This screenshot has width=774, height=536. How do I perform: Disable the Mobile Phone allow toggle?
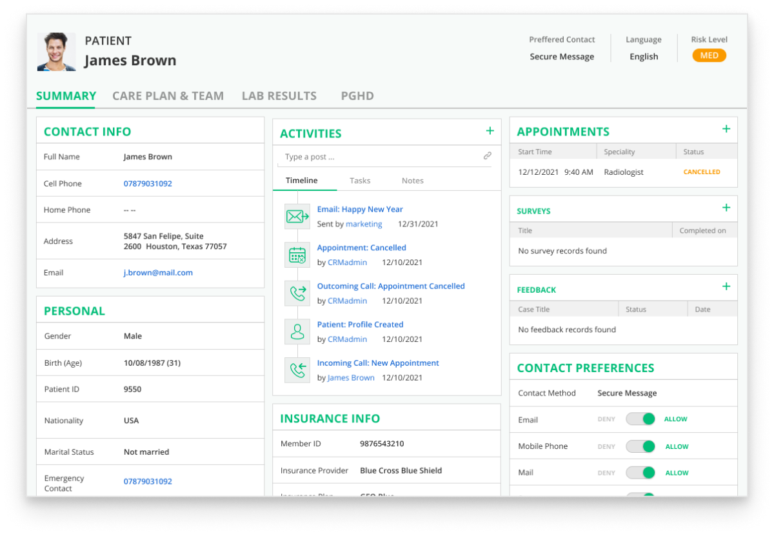point(640,446)
